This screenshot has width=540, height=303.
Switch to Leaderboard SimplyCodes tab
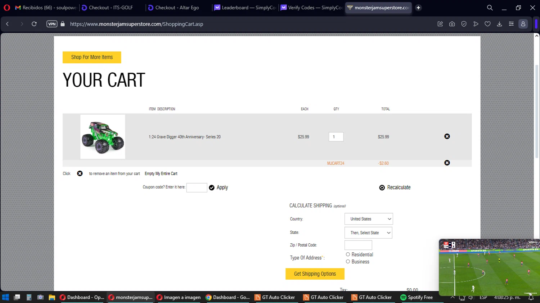point(245,8)
